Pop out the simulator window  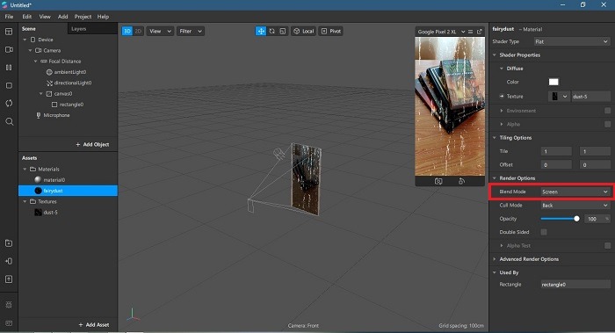[480, 32]
